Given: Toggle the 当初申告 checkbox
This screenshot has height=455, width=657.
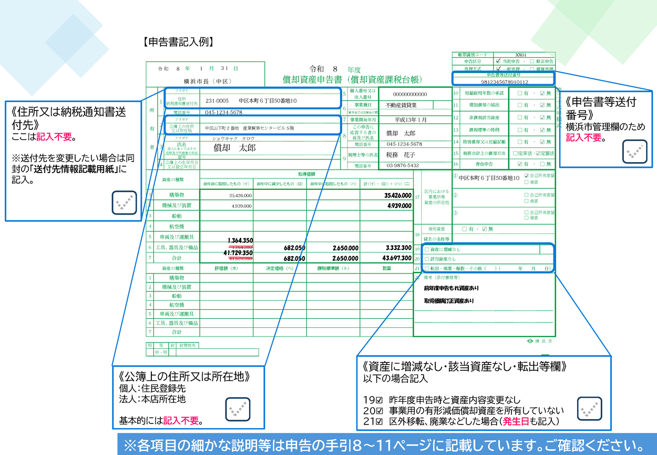Looking at the screenshot, I should (498, 61).
